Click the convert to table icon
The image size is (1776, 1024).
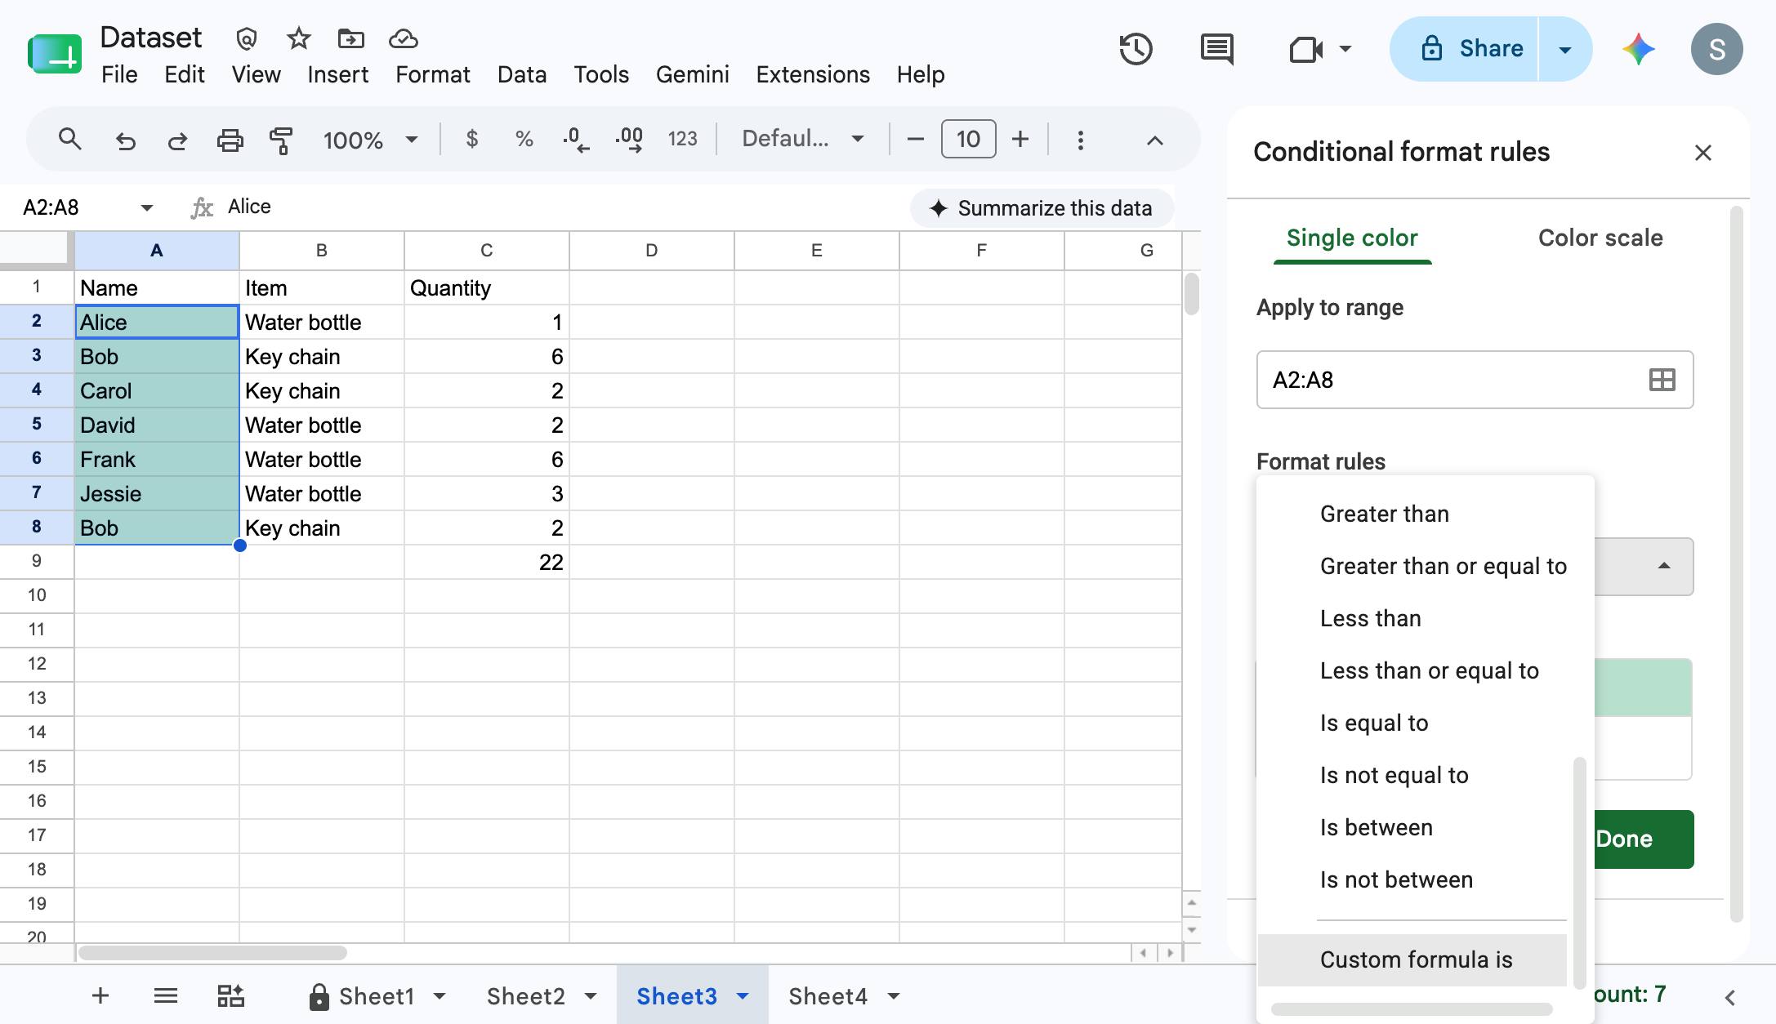click(230, 995)
